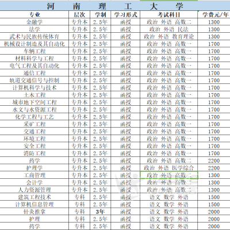Select the 水文与水资源工程 cell
Screen dimensions: 230x230
[34, 109]
